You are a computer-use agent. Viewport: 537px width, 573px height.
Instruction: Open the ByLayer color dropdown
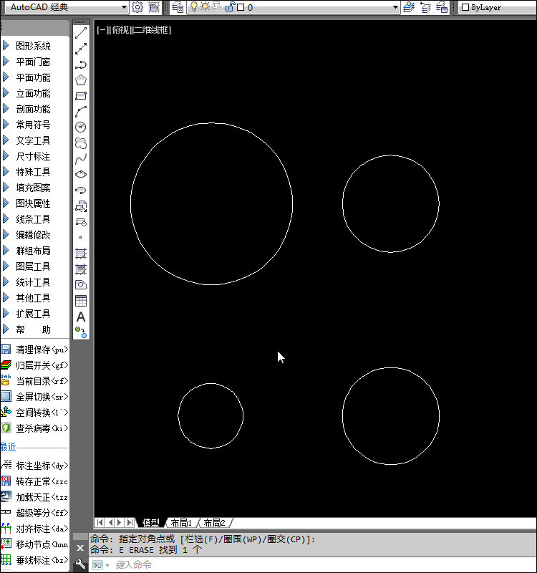pos(498,7)
